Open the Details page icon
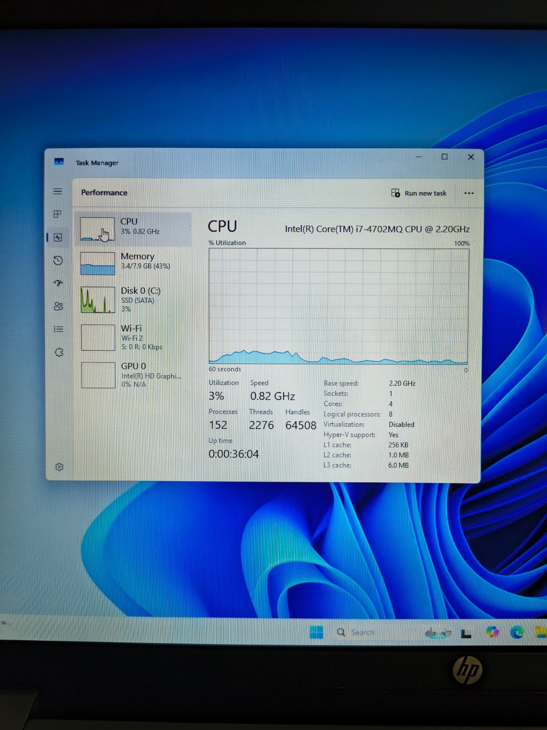The width and height of the screenshot is (547, 730). 58,329
